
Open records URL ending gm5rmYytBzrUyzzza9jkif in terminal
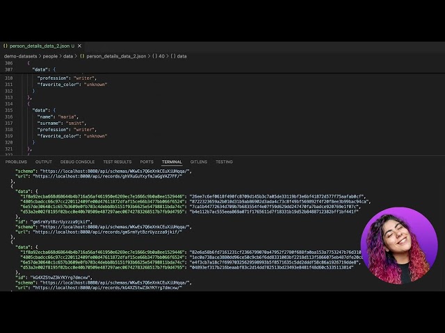click(x=108, y=232)
